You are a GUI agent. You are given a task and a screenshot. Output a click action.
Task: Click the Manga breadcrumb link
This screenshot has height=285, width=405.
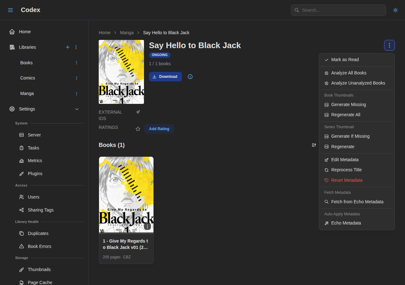127,33
